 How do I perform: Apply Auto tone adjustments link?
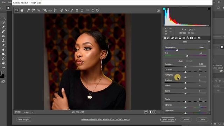pyautogui.click(x=181, y=61)
